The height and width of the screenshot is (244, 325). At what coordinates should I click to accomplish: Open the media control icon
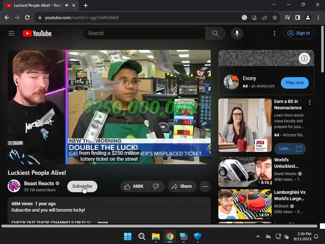coord(287,18)
